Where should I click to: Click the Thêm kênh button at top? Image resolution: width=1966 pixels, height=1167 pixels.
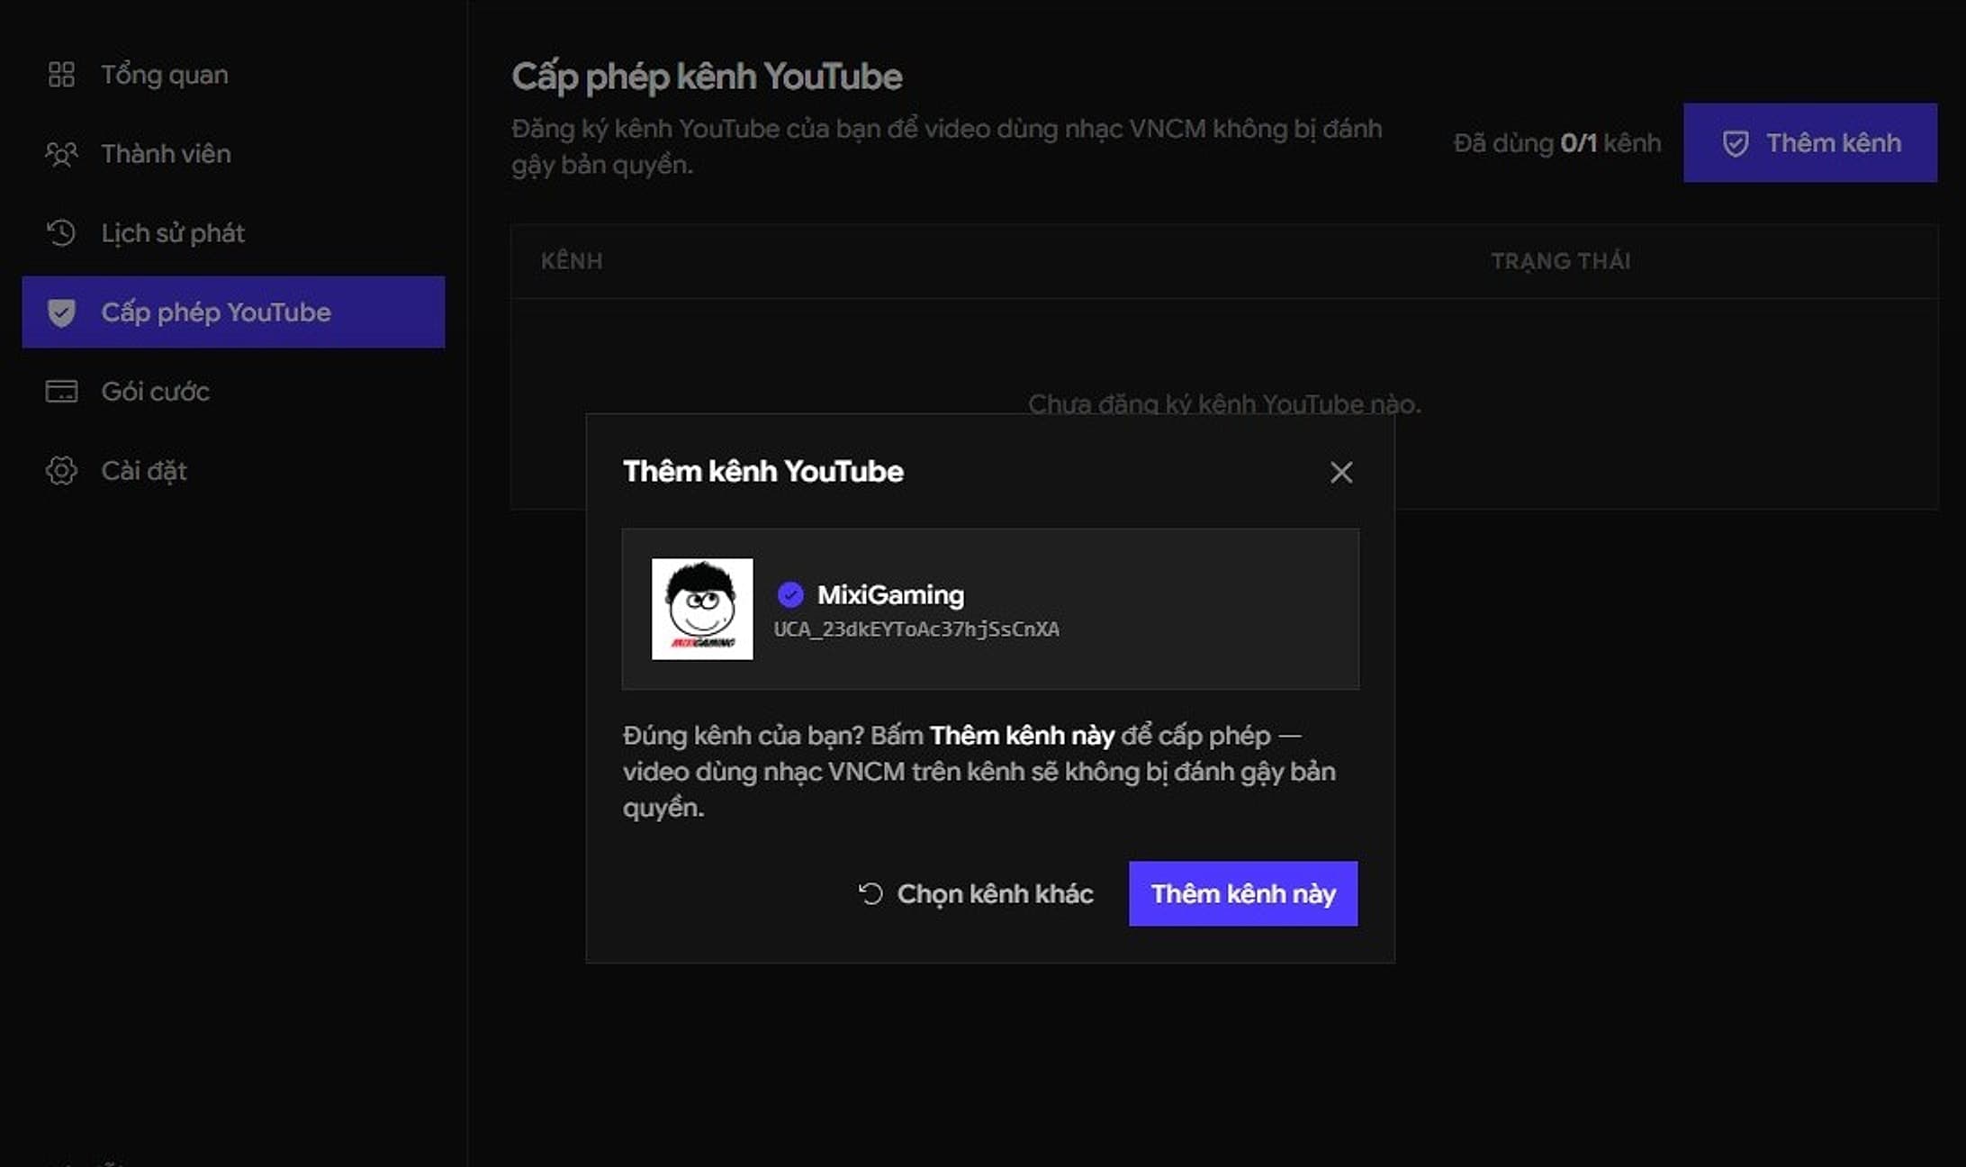(x=1810, y=143)
